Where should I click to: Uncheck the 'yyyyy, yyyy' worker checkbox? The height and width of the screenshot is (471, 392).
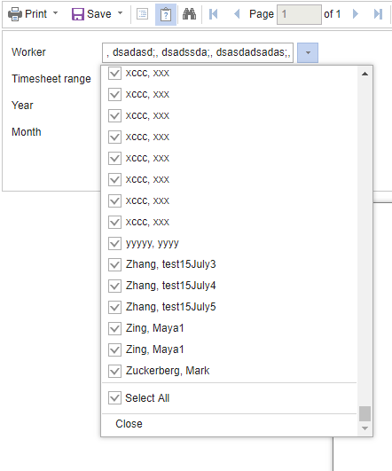click(114, 243)
